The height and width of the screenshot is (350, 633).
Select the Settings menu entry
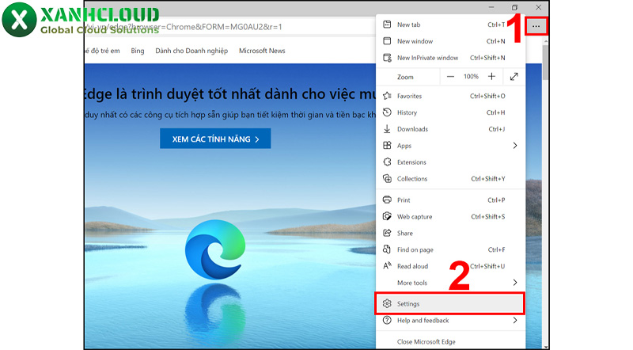tap(450, 303)
